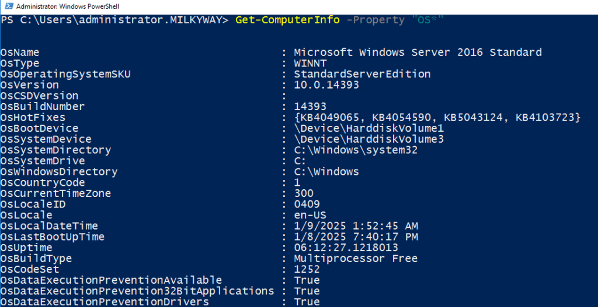
Task: Click the Administrator: Windows PowerShell title text
Action: tap(68, 6)
